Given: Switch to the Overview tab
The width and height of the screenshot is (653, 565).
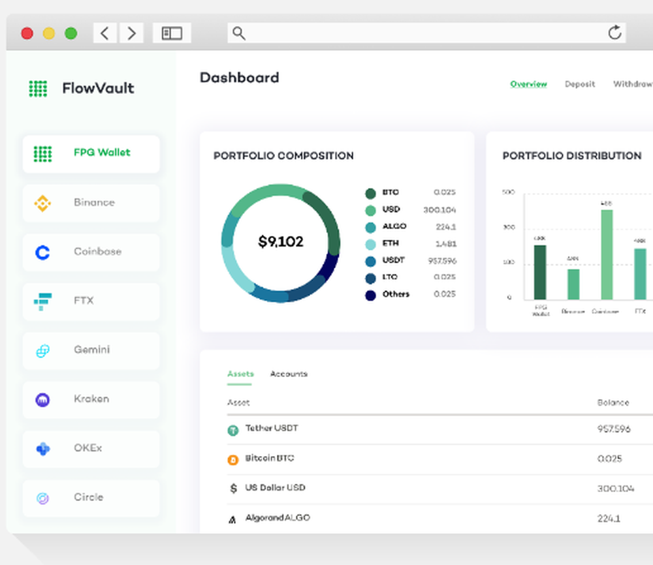Looking at the screenshot, I should click(528, 84).
